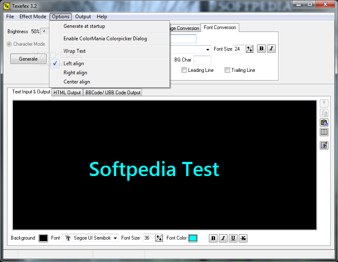The height and width of the screenshot is (262, 338).
Task: Toggle Bold in bottom text toolbar
Action: 213,238
